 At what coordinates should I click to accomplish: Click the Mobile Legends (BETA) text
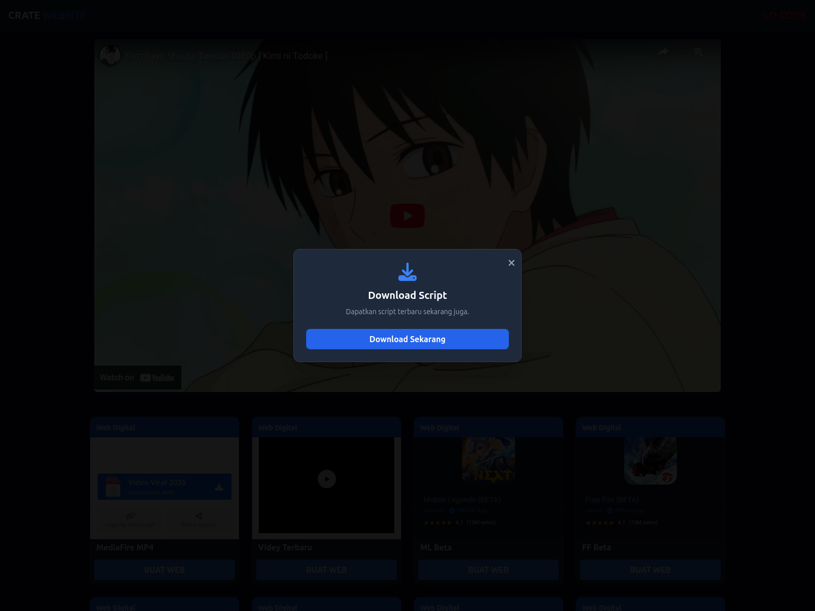click(x=462, y=499)
